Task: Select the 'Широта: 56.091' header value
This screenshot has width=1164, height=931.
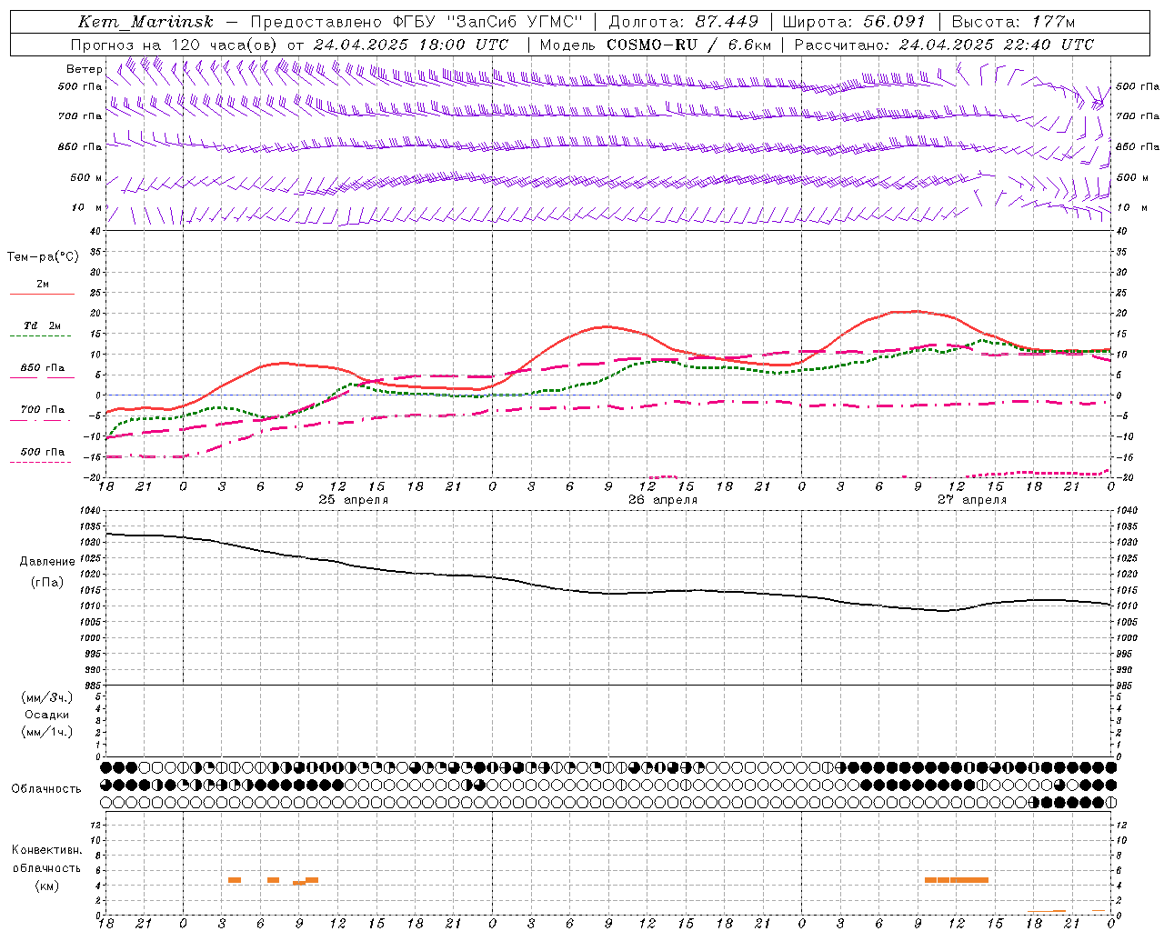Action: pos(854,22)
